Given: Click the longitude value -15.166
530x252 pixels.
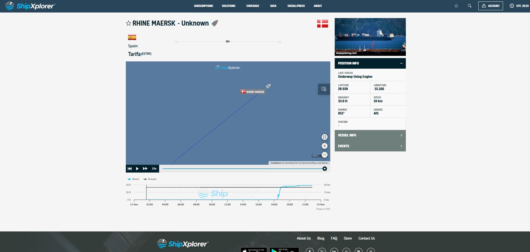Looking at the screenshot, I should [x=379, y=89].
